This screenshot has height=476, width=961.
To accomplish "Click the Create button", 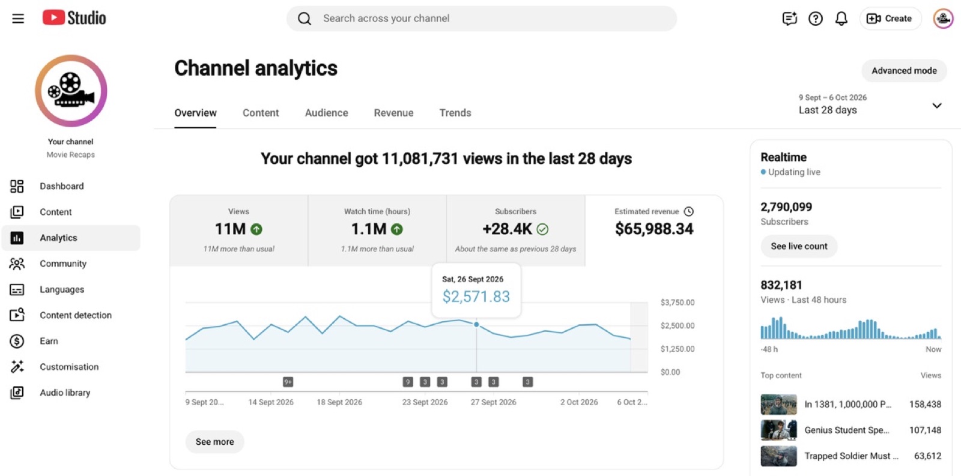I will coord(890,19).
